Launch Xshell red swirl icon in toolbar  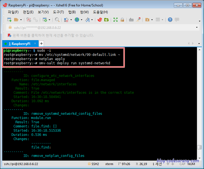tap(100, 20)
